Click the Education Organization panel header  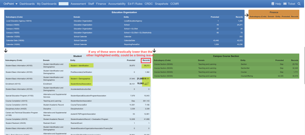click(x=124, y=12)
